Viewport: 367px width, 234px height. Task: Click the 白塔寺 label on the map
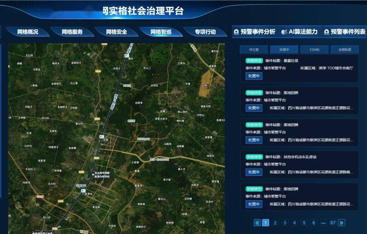coord(139,103)
